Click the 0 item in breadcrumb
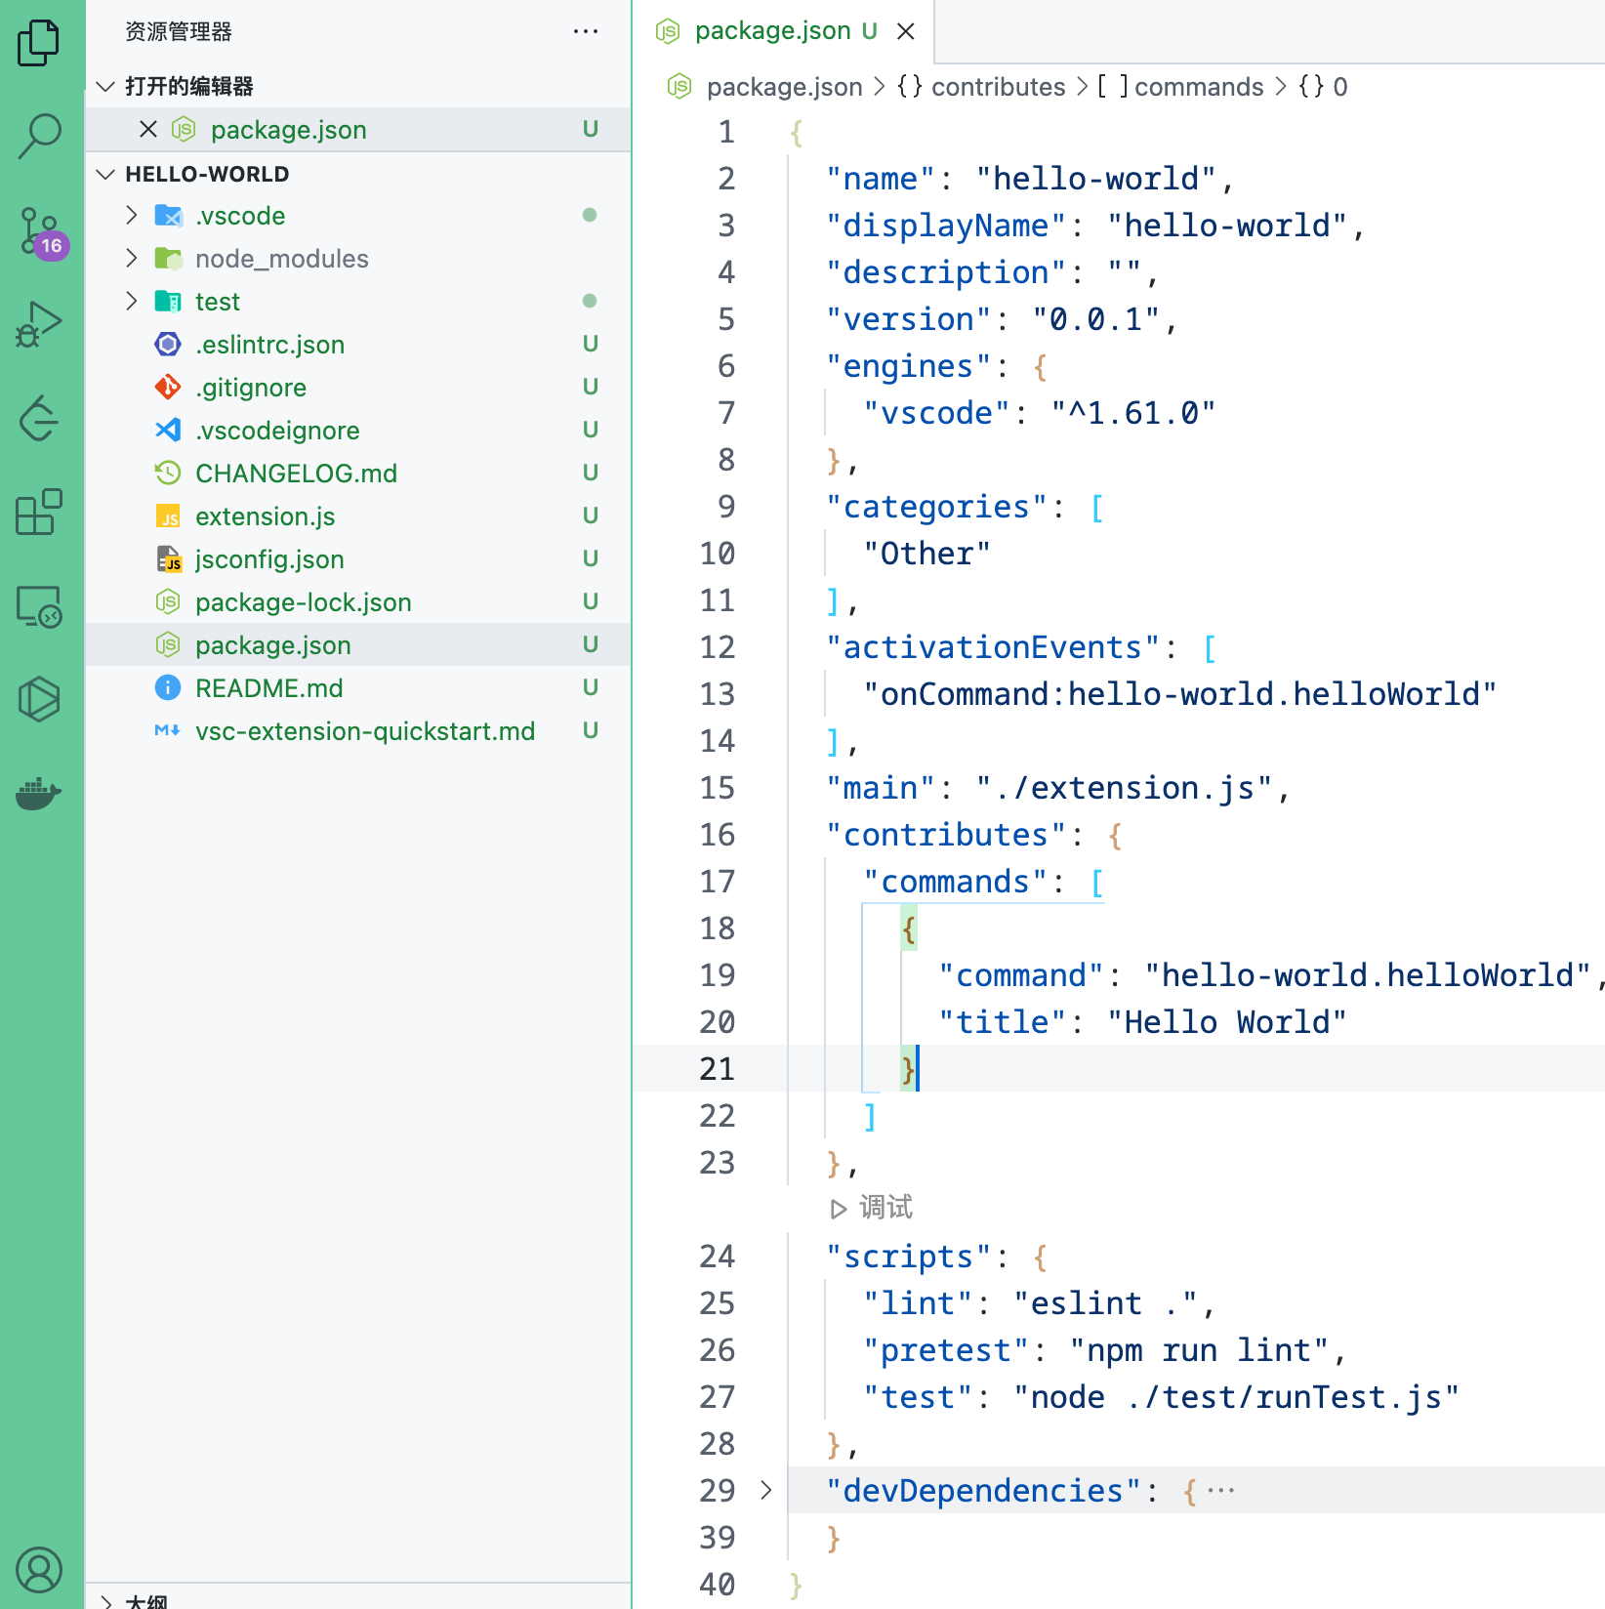The image size is (1605, 1609). click(1340, 87)
